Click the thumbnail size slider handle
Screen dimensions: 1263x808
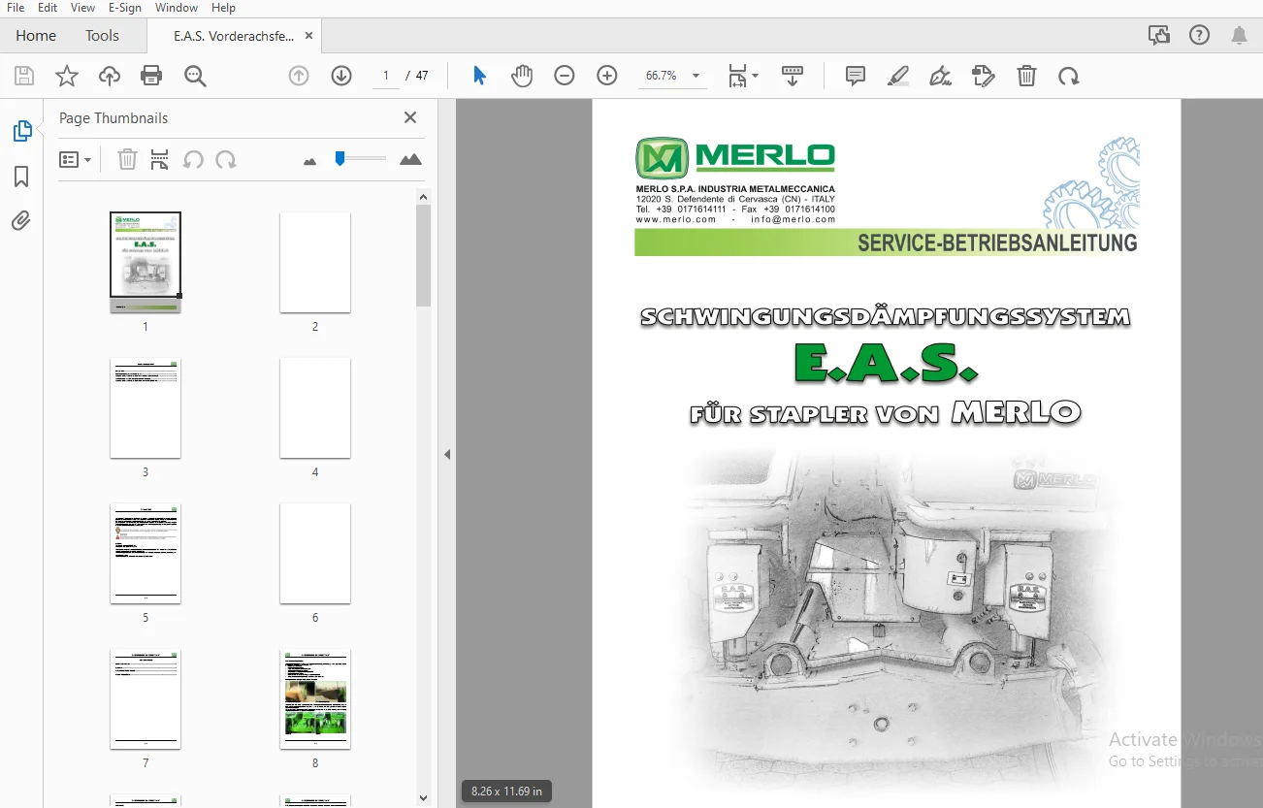[340, 158]
